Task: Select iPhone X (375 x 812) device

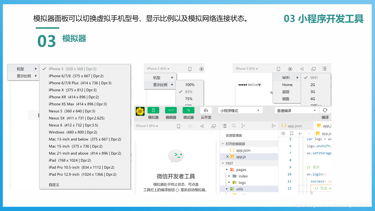Action: point(85,90)
